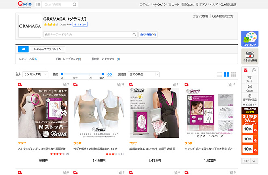The height and width of the screenshot is (175, 268).
Task: Open 最近見た商品 sidebar icon
Action: [250, 97]
